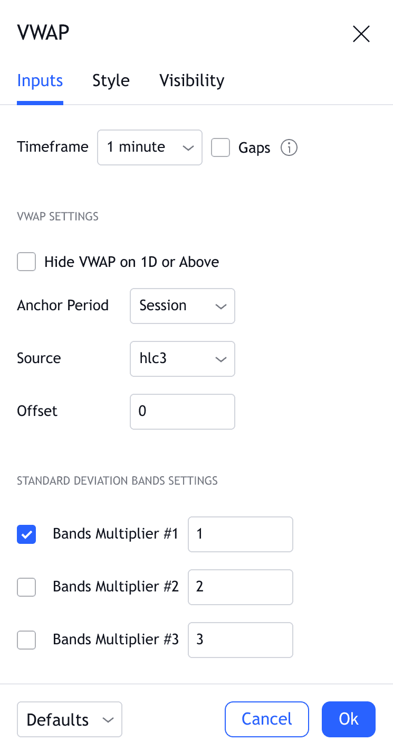This screenshot has width=393, height=750.
Task: Expand the Anchor Period dropdown
Action: point(182,306)
